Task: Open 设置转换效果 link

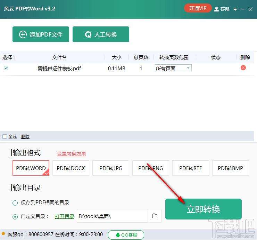Action: 72,154
